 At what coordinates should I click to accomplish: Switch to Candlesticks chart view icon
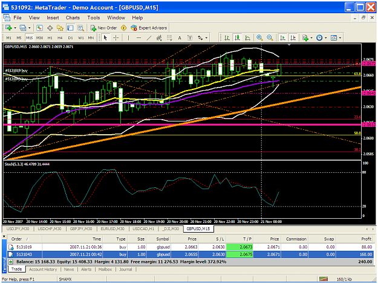pyautogui.click(x=238, y=38)
